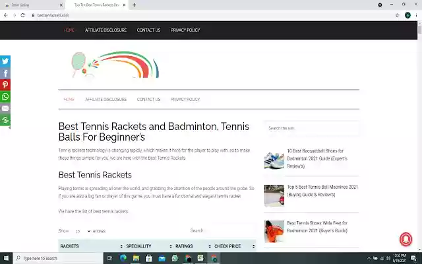The image size is (422, 264).
Task: Open CONTACT US in secondary white menu
Action: tap(148, 100)
